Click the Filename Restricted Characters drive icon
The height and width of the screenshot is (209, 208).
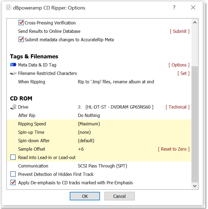click(x=13, y=73)
